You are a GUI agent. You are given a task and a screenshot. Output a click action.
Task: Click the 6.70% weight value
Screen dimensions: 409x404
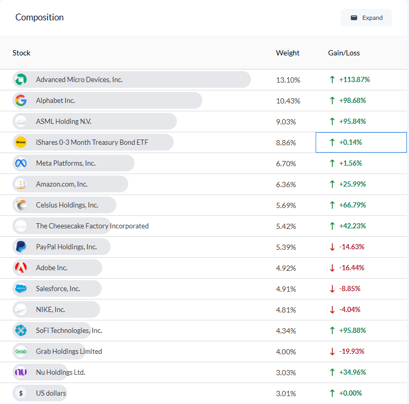[286, 164]
